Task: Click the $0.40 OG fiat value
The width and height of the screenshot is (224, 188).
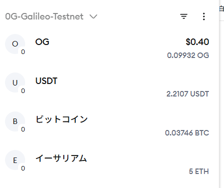Action: pyautogui.click(x=197, y=41)
